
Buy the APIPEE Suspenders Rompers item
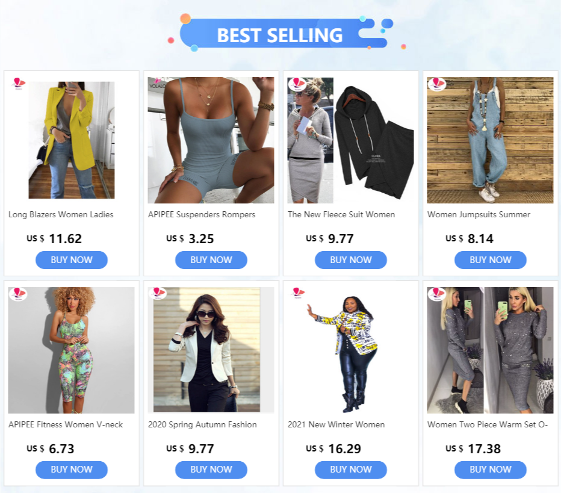click(211, 259)
